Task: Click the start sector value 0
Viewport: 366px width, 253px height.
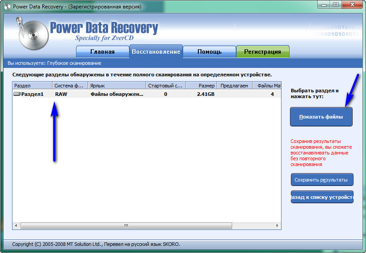Action: click(x=165, y=94)
